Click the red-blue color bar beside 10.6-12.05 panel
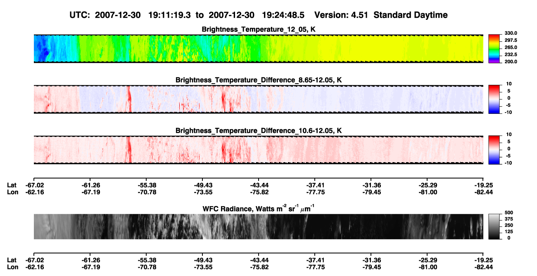Image resolution: width=537 pixels, height=276 pixels. click(x=494, y=150)
